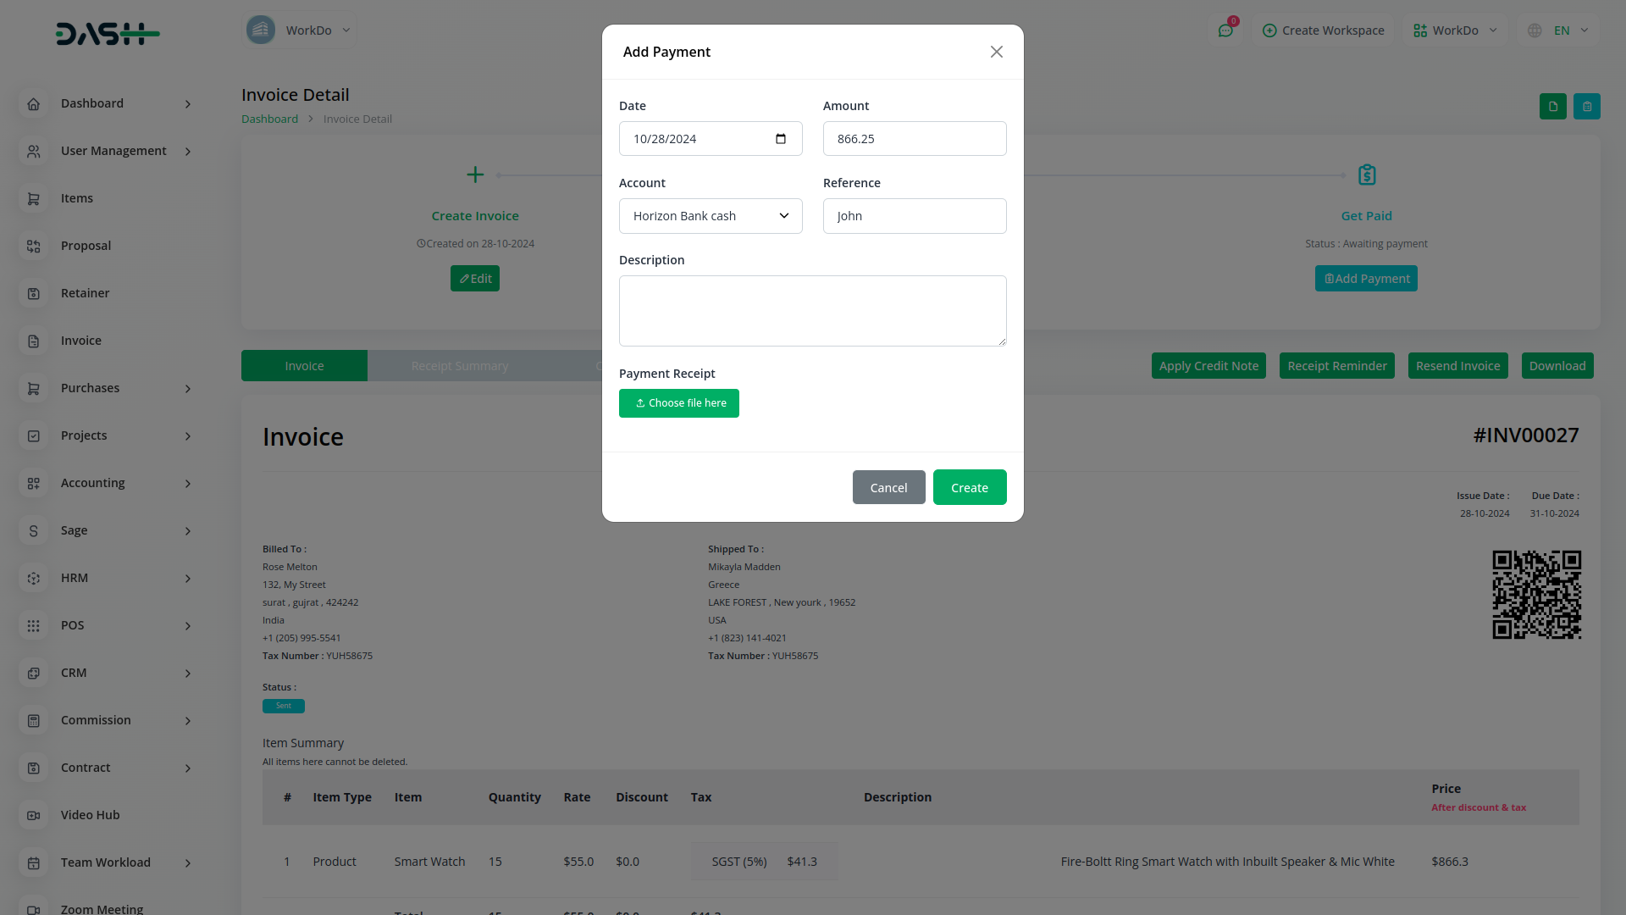Viewport: 1626px width, 915px height.
Task: Click the Create button in dialog
Action: 969,487
